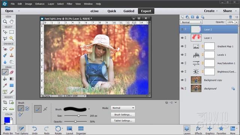
Task: Click the Brush Settings button
Action: point(123,115)
